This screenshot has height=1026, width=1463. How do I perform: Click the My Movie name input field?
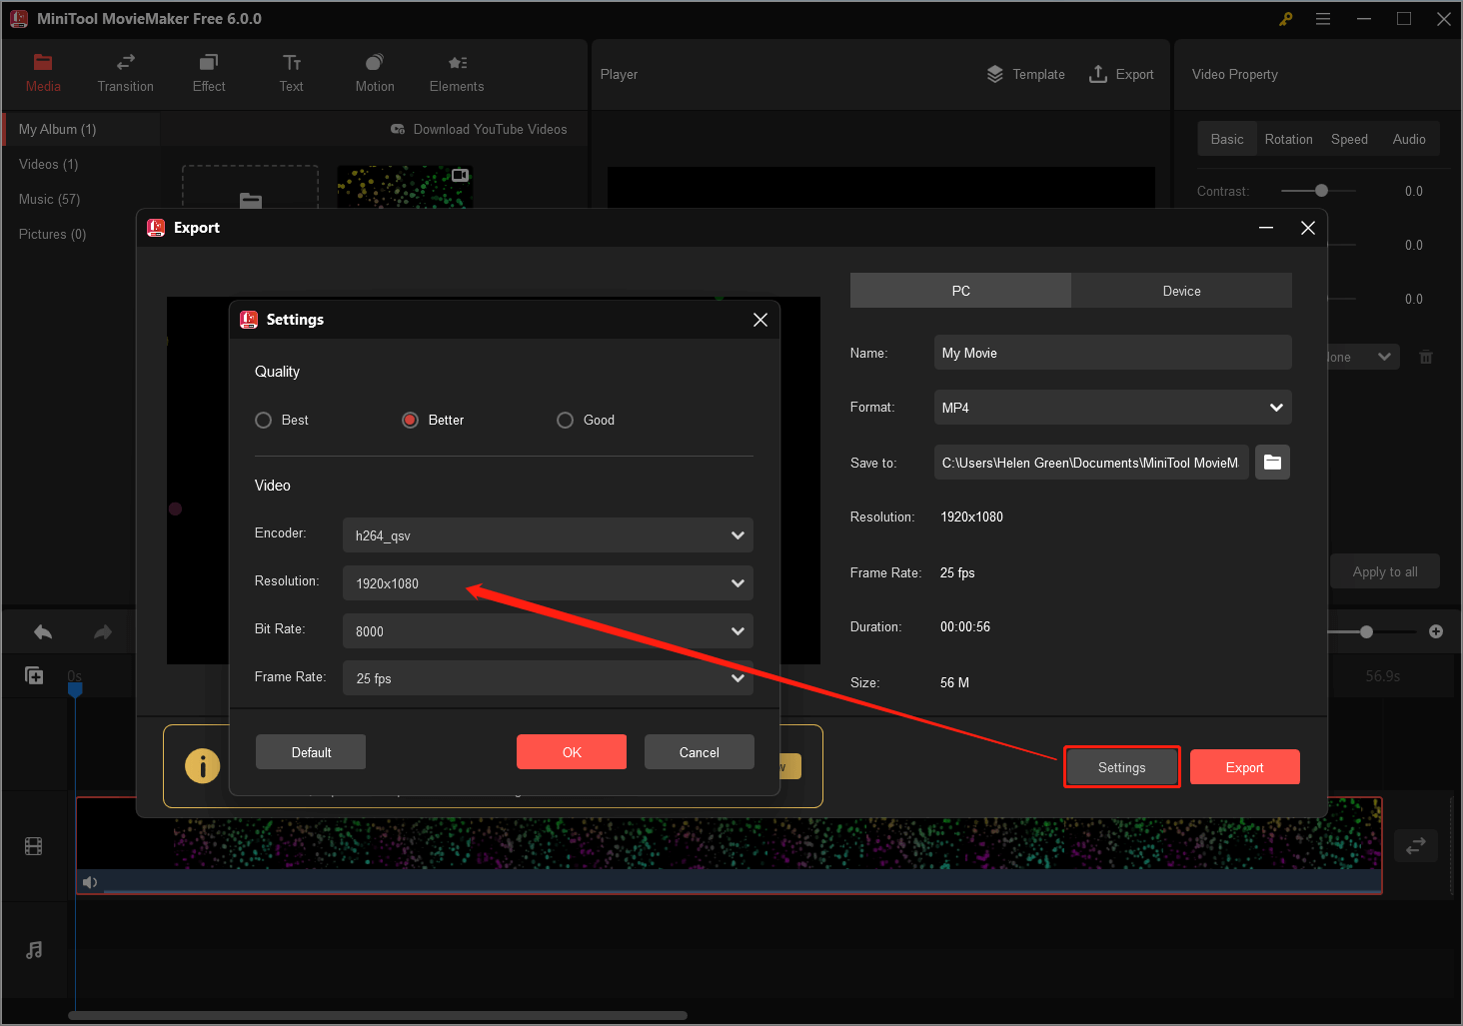coord(1111,352)
